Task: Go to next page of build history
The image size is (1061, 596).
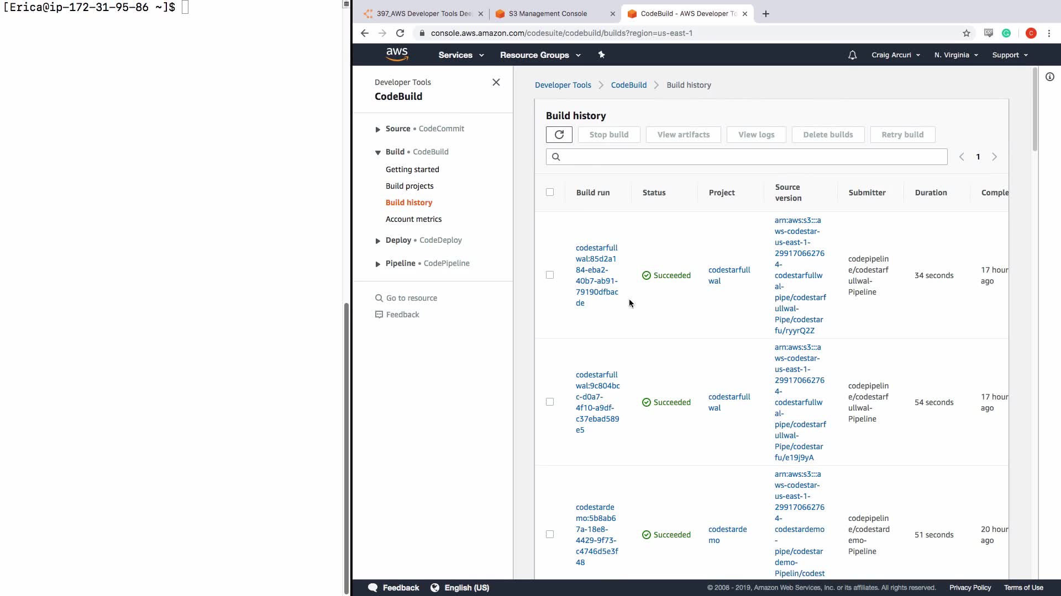Action: [994, 157]
